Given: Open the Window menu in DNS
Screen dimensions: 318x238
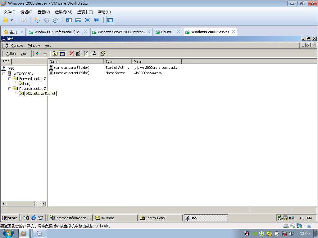Looking at the screenshot, I should tap(34, 46).
